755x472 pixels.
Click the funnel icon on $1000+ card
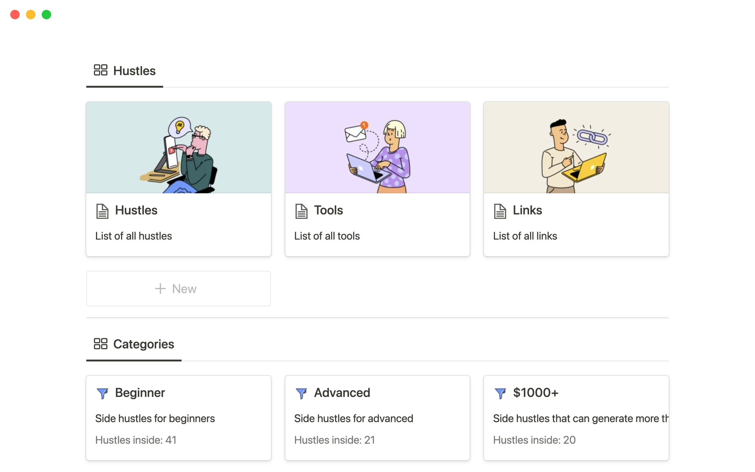pyautogui.click(x=500, y=393)
